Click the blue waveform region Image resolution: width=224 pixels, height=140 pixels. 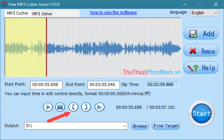click(x=114, y=49)
